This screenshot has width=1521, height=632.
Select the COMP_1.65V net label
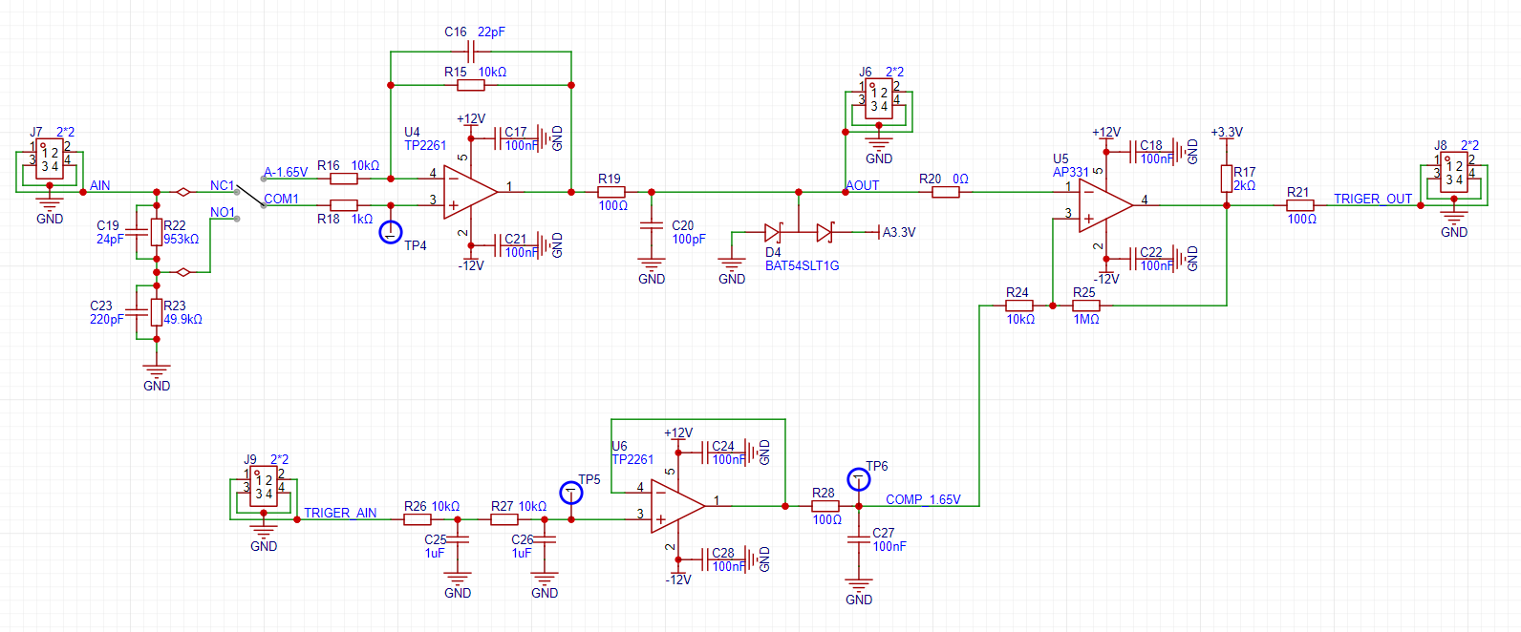[x=922, y=499]
